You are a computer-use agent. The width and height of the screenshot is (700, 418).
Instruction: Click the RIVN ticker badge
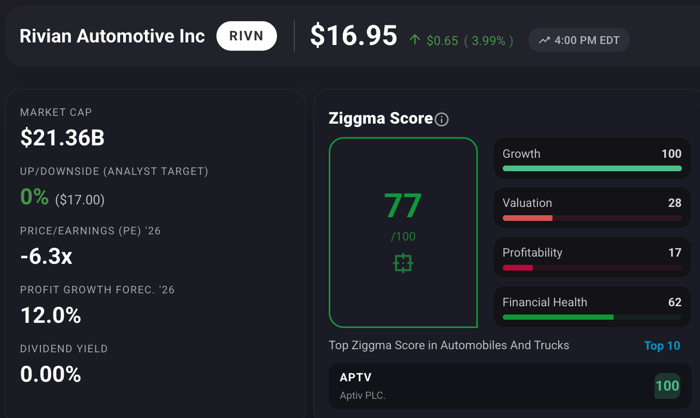point(246,36)
